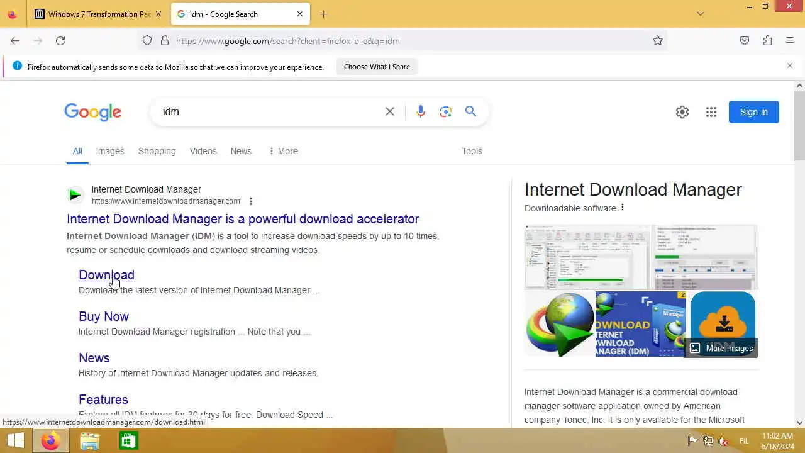This screenshot has width=805, height=453.
Task: Open the Buy Now sitelink
Action: (x=104, y=316)
